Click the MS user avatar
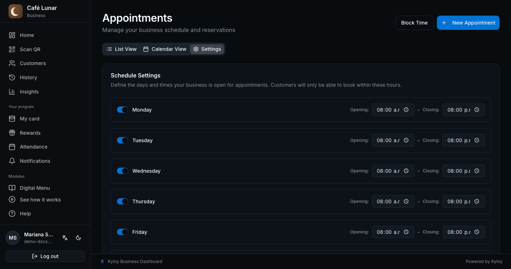The image size is (511, 269). 13,238
